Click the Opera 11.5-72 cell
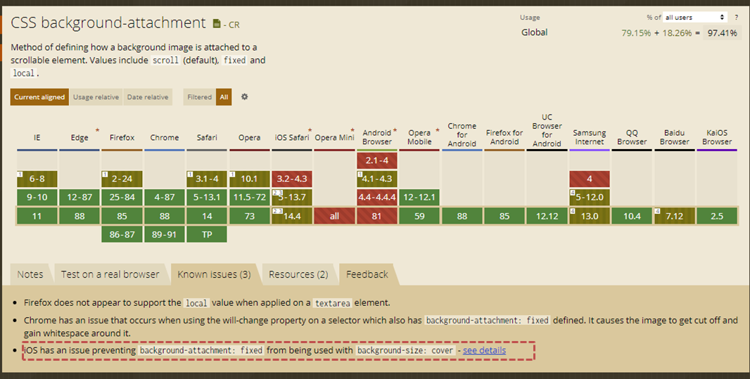Screen dimensions: 750x379 pos(250,197)
